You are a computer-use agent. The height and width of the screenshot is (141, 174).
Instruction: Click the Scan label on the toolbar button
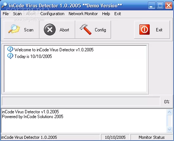(x=29, y=30)
